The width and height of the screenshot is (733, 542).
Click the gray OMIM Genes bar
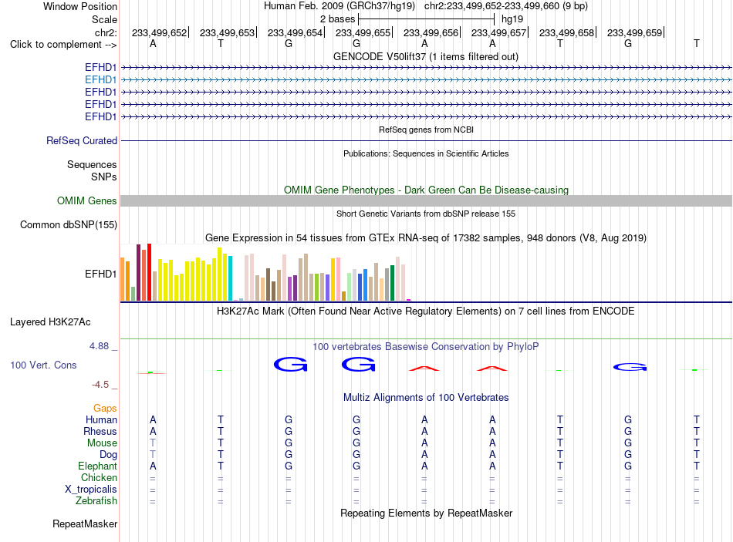[426, 201]
